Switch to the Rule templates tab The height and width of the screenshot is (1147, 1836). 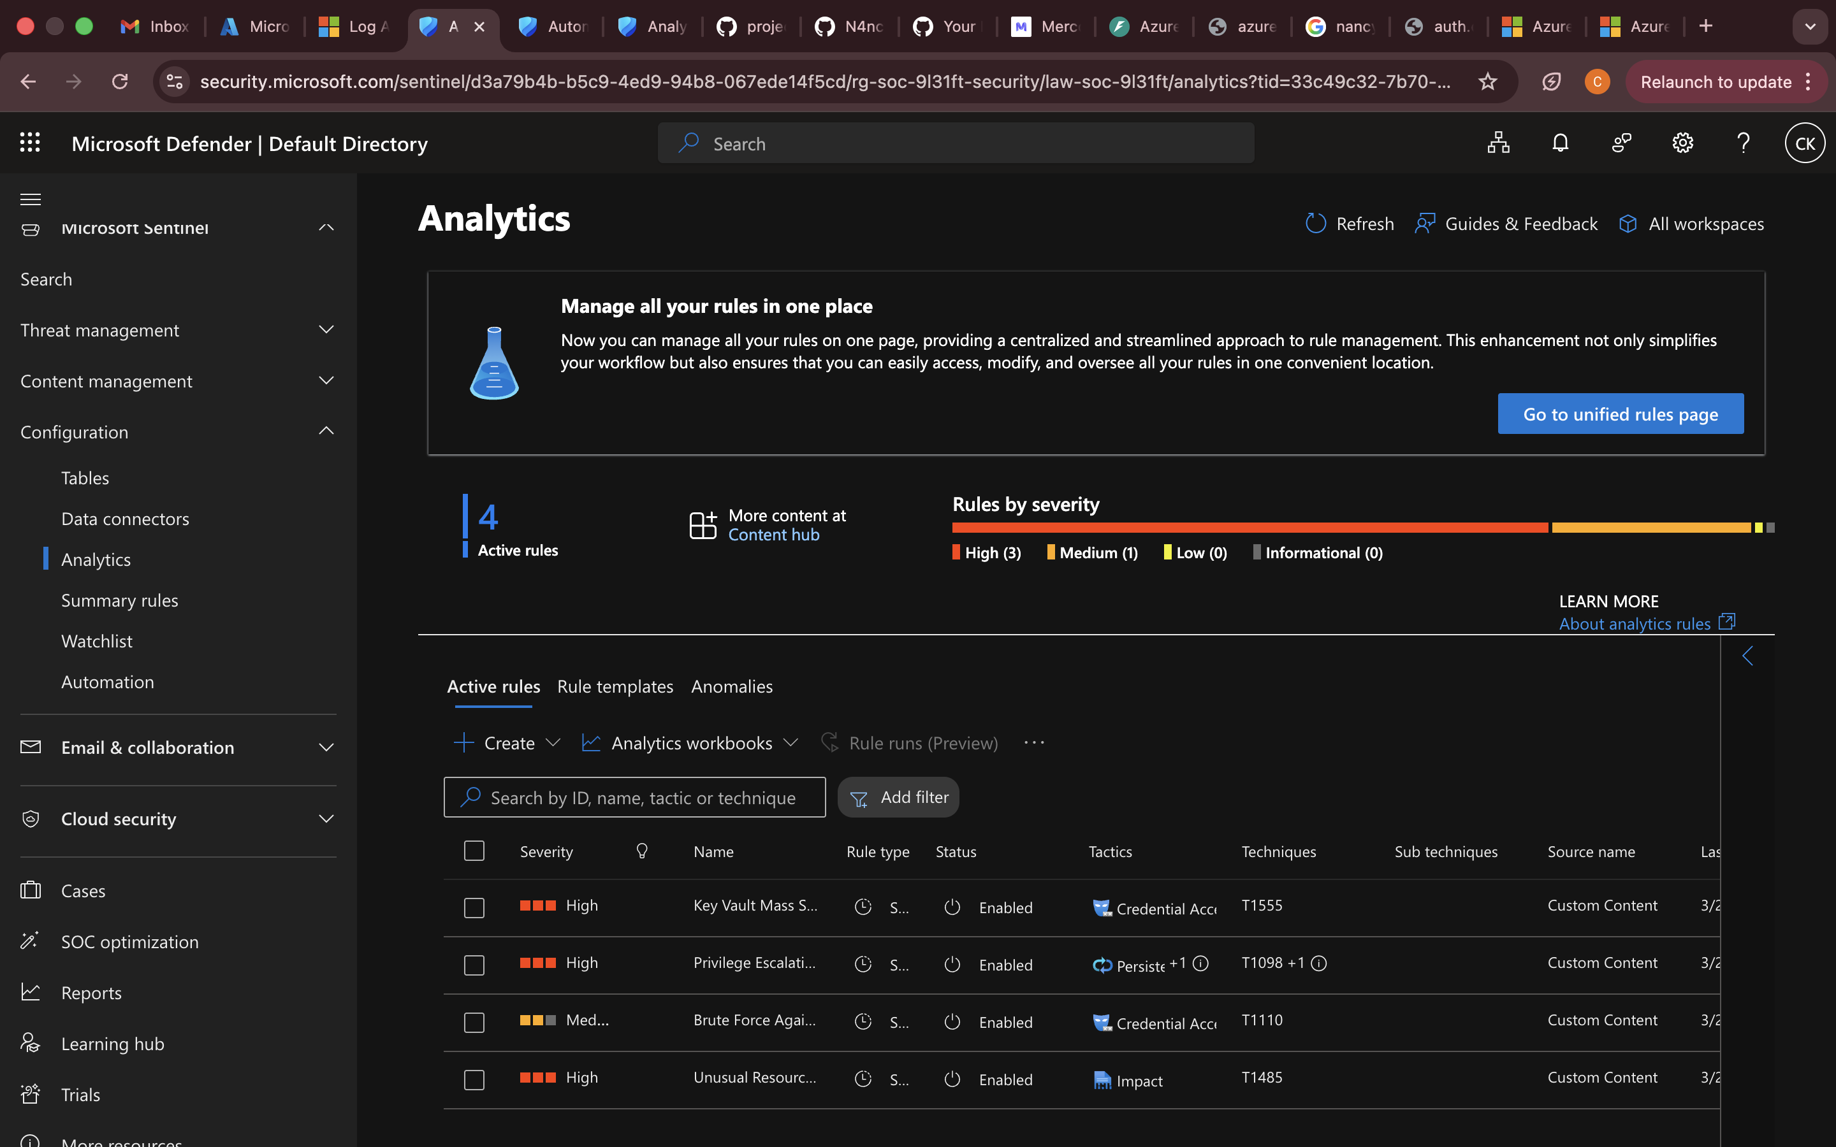pos(615,686)
